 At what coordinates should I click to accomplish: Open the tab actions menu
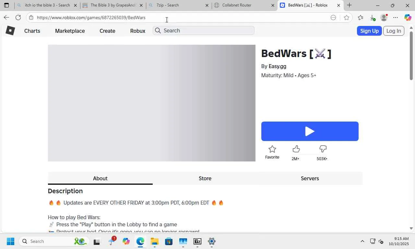tap(6, 5)
